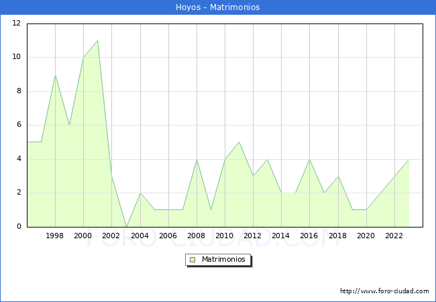Screen dimensions: 436x302
Task: Click the 6 y-axis value label
Action: pyautogui.click(x=19, y=125)
